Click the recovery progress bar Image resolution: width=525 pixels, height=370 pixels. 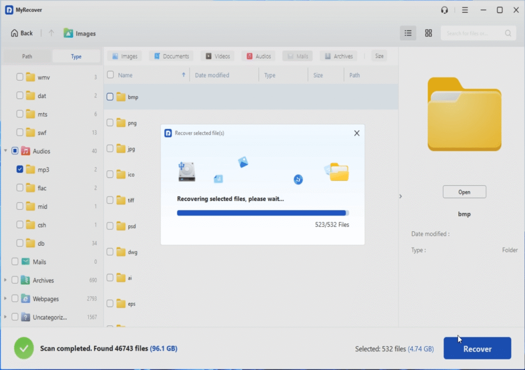(x=263, y=213)
